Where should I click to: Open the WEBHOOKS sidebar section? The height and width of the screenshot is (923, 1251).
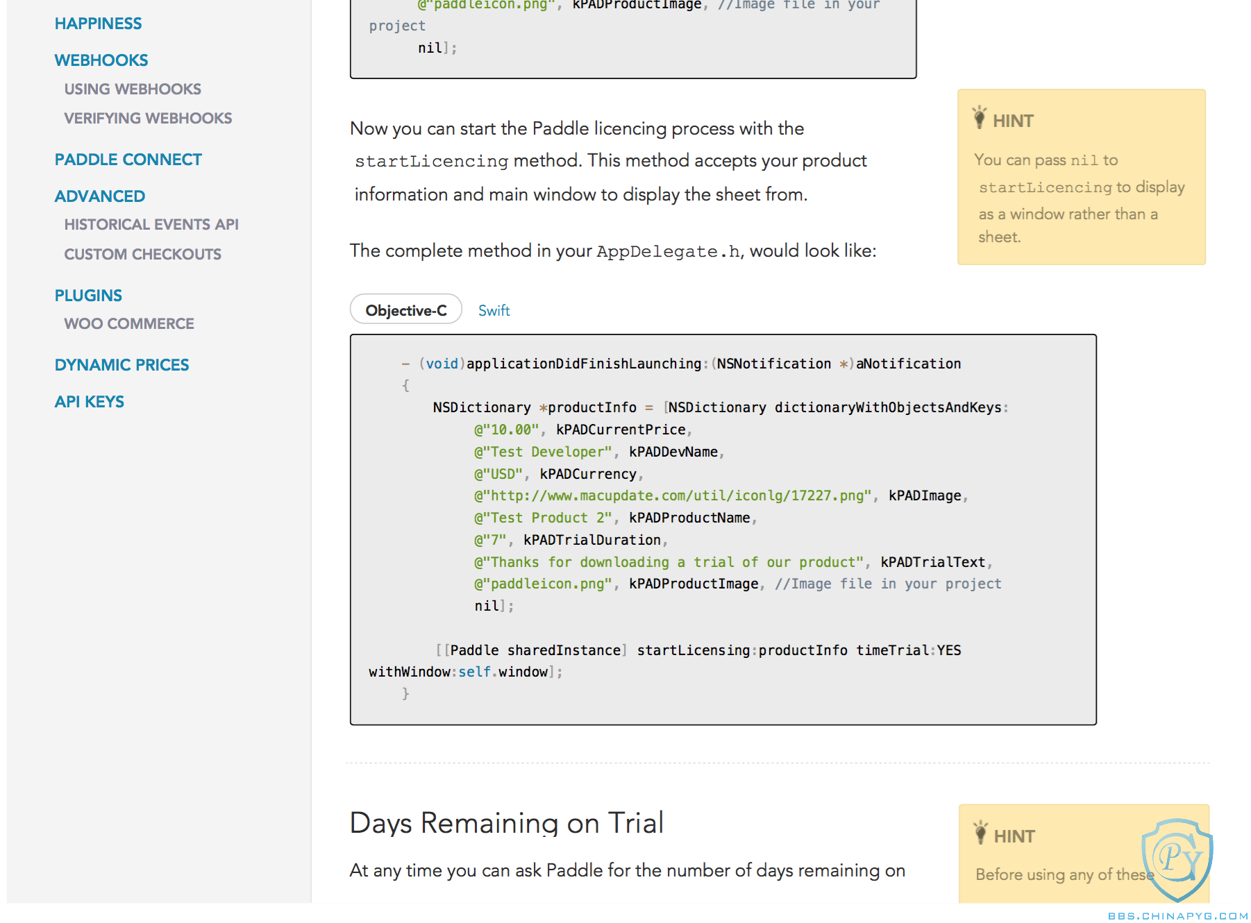(x=101, y=60)
